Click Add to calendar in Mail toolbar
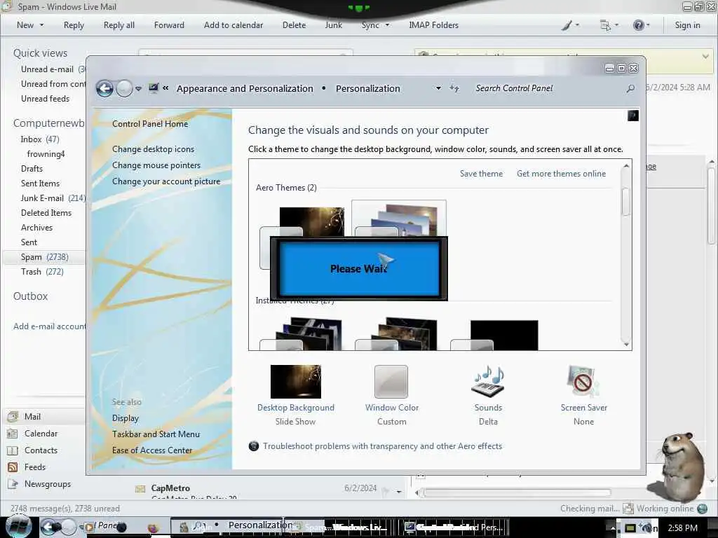This screenshot has width=718, height=538. [x=233, y=25]
